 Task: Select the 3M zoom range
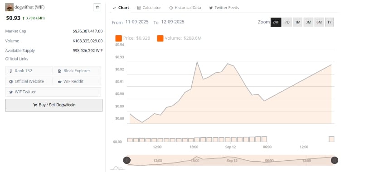coord(308,22)
